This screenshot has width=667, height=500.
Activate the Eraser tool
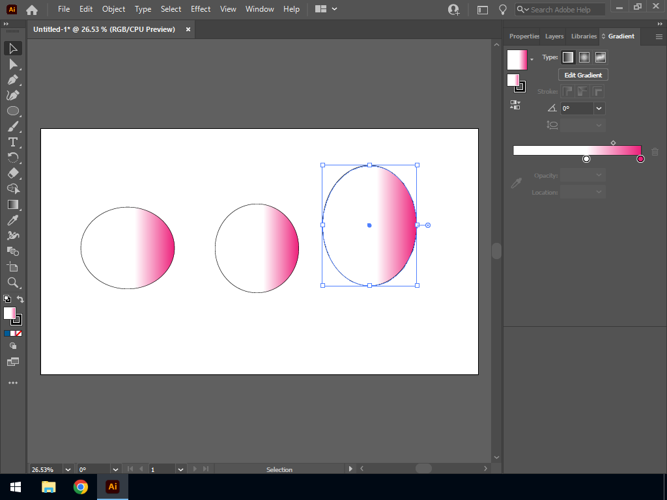click(12, 173)
